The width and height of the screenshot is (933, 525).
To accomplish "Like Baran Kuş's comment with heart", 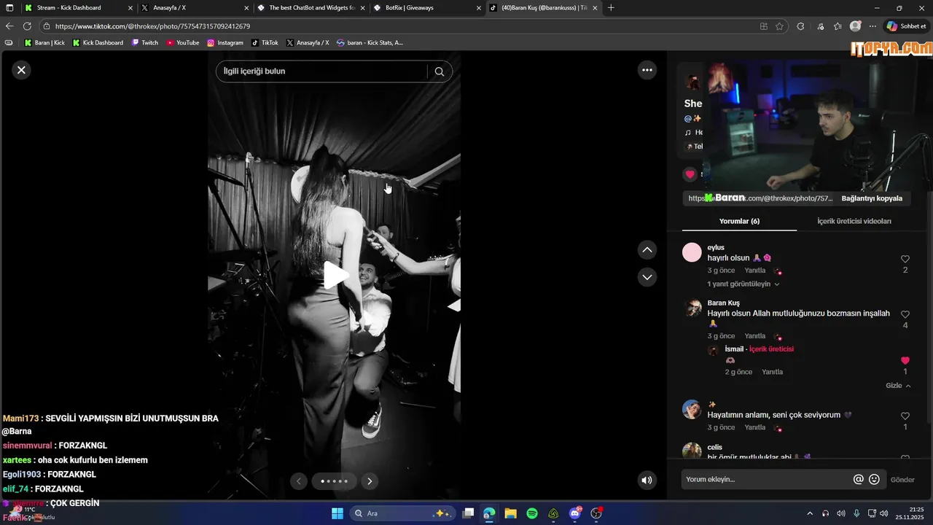I will [x=905, y=314].
